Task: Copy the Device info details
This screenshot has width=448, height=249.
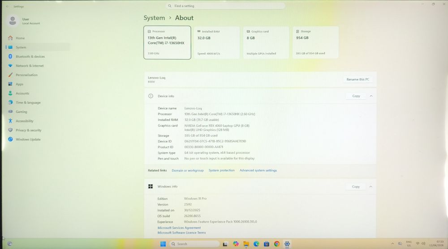Action: click(x=356, y=96)
